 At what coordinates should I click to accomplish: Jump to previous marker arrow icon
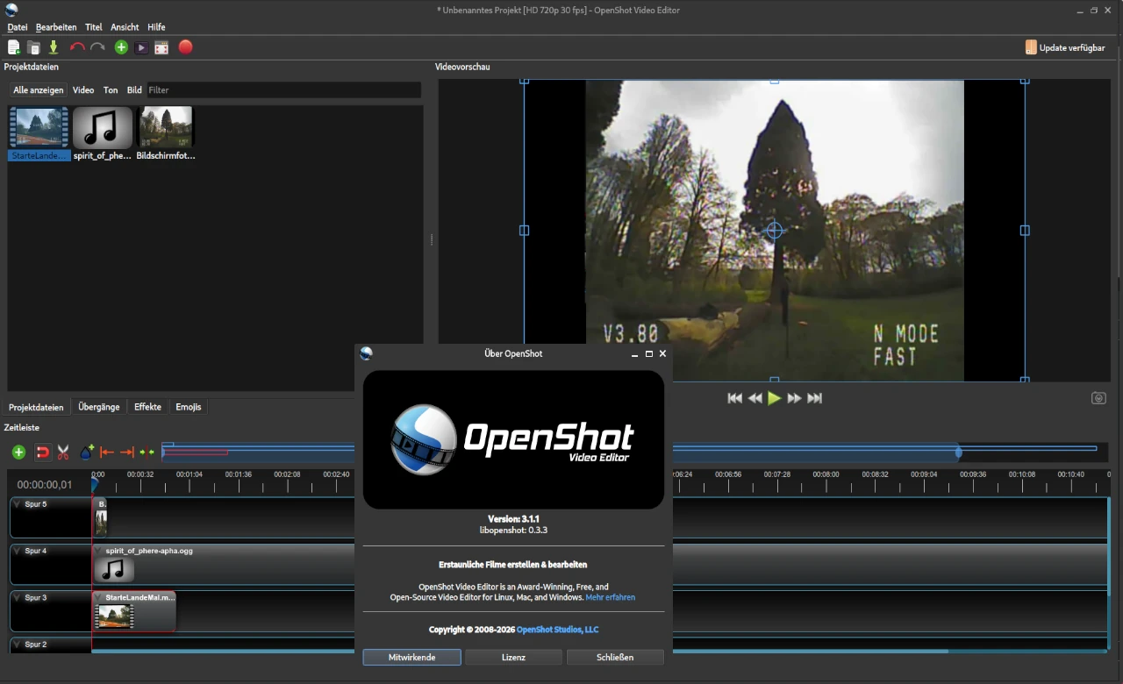point(107,452)
